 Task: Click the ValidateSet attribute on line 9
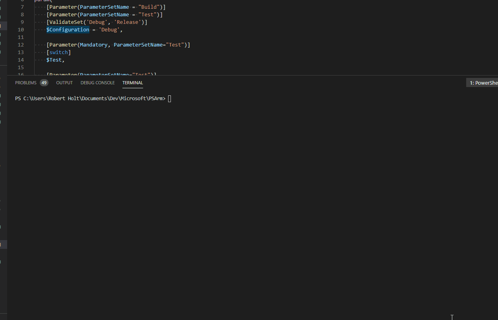66,22
